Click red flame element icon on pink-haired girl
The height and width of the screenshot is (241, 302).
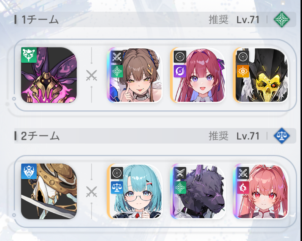pyautogui.click(x=243, y=187)
